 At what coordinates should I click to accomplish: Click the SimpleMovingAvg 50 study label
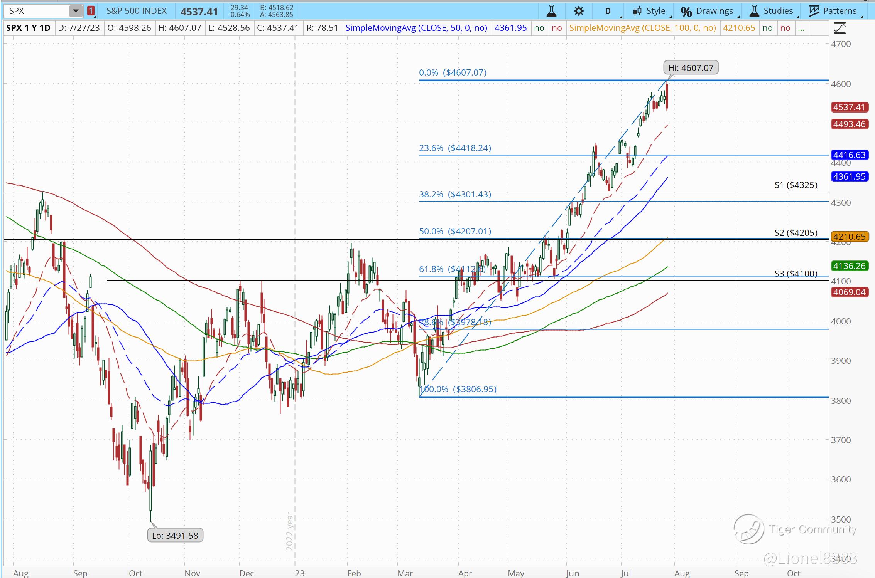pos(416,28)
